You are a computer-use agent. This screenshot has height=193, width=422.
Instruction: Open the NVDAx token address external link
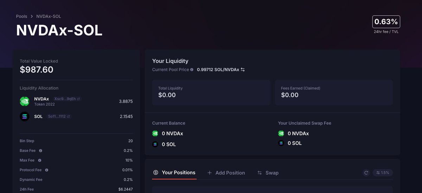click(78, 99)
